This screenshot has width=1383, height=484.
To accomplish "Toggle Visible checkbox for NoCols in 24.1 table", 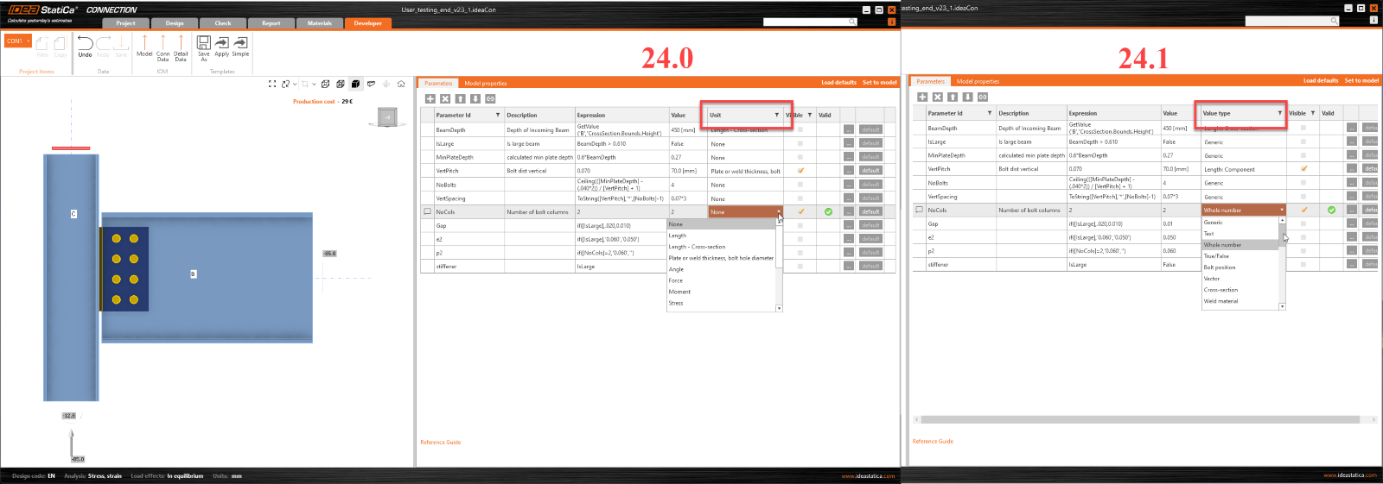I will coord(1303,210).
